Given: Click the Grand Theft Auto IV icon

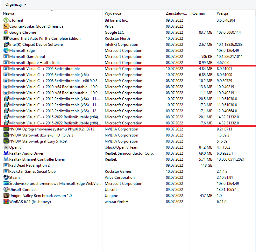Looking at the screenshot, I should (x=6, y=38).
